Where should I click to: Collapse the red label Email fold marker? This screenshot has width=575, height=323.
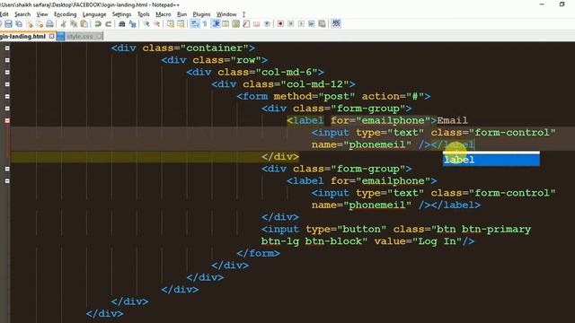(x=7, y=120)
